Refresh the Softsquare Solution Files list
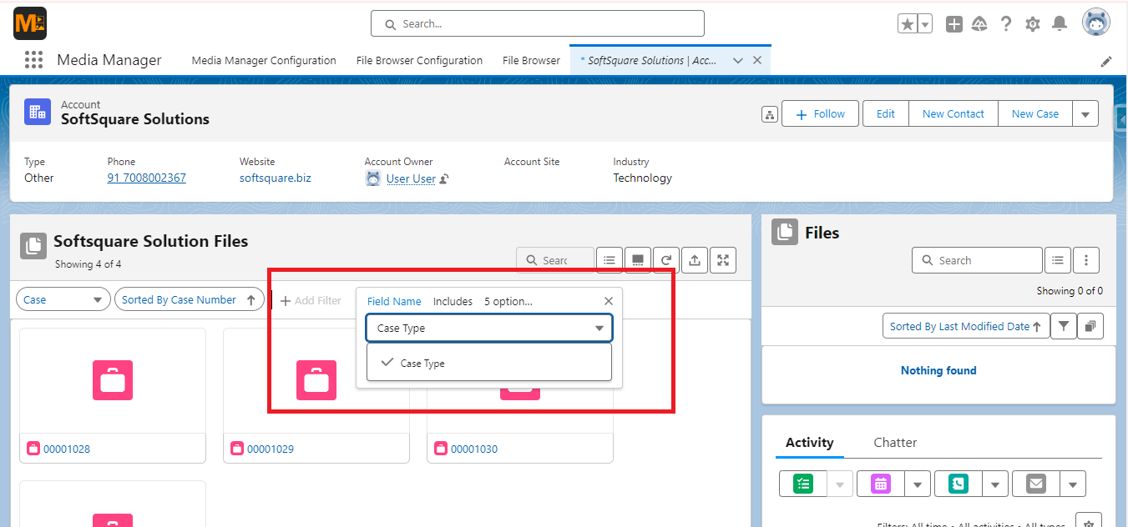Image resolution: width=1128 pixels, height=527 pixels. click(x=666, y=260)
